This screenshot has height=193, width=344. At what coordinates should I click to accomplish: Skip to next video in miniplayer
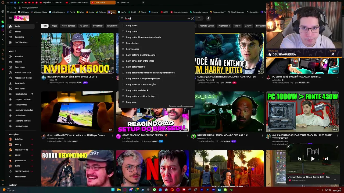coord(326,159)
